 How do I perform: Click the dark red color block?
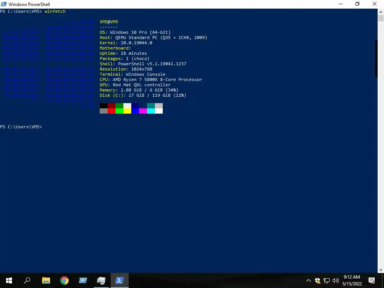tap(111, 105)
